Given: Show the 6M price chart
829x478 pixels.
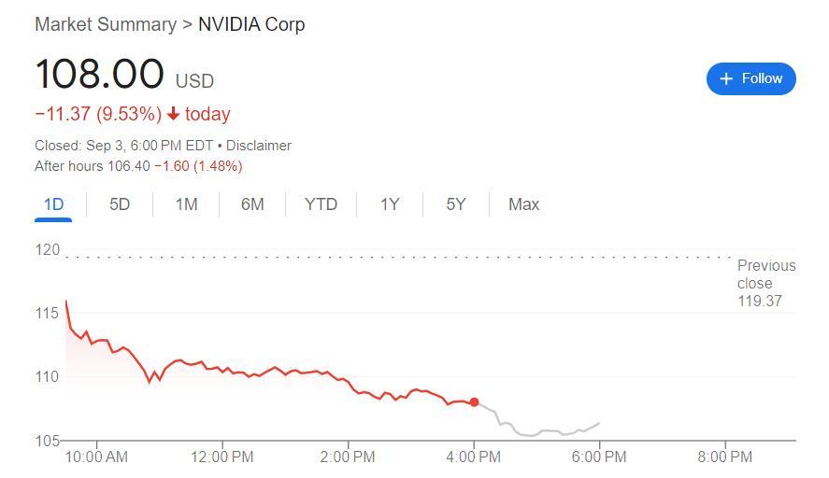Looking at the screenshot, I should tap(252, 204).
